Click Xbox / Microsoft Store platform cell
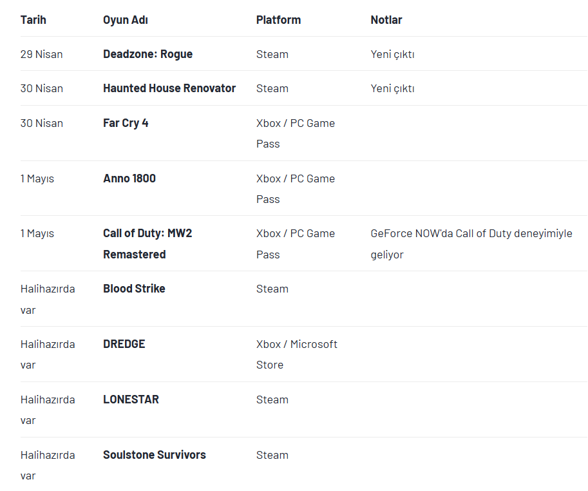Viewport: 588px width, 491px height. point(297,354)
